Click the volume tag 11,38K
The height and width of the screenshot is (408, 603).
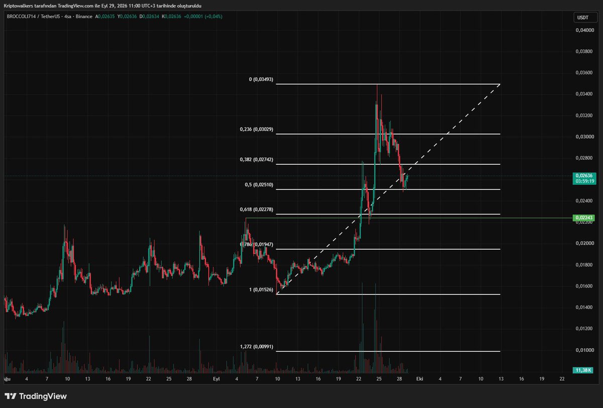point(583,371)
